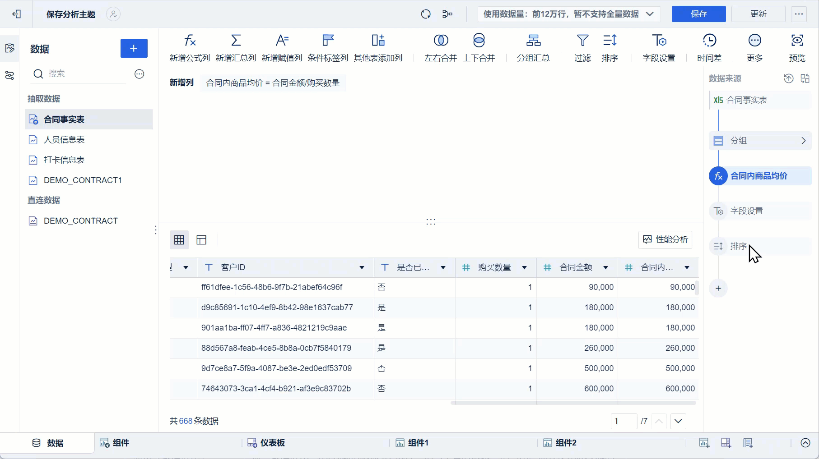Screen dimensions: 819x459
Task: Click the data sidebar icon on left rail
Action: [9, 48]
